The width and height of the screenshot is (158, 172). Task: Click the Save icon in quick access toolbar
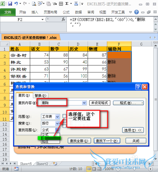pyautogui.click(x=10, y=4)
